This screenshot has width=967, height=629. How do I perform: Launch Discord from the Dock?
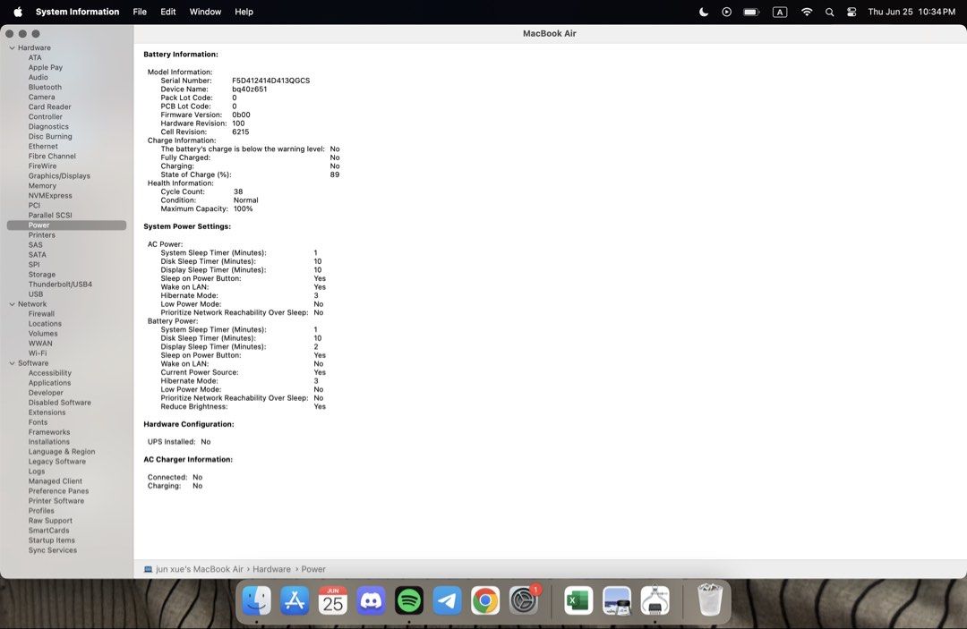click(371, 600)
